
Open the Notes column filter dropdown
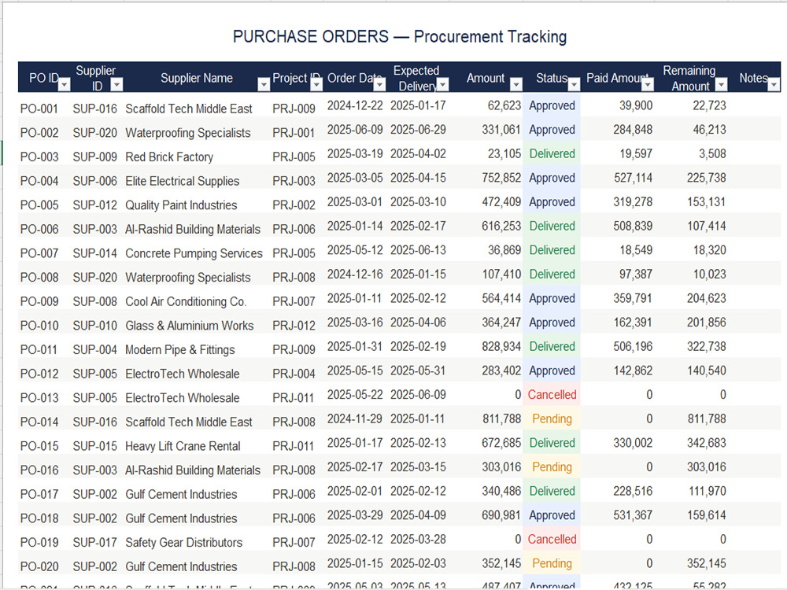[774, 85]
